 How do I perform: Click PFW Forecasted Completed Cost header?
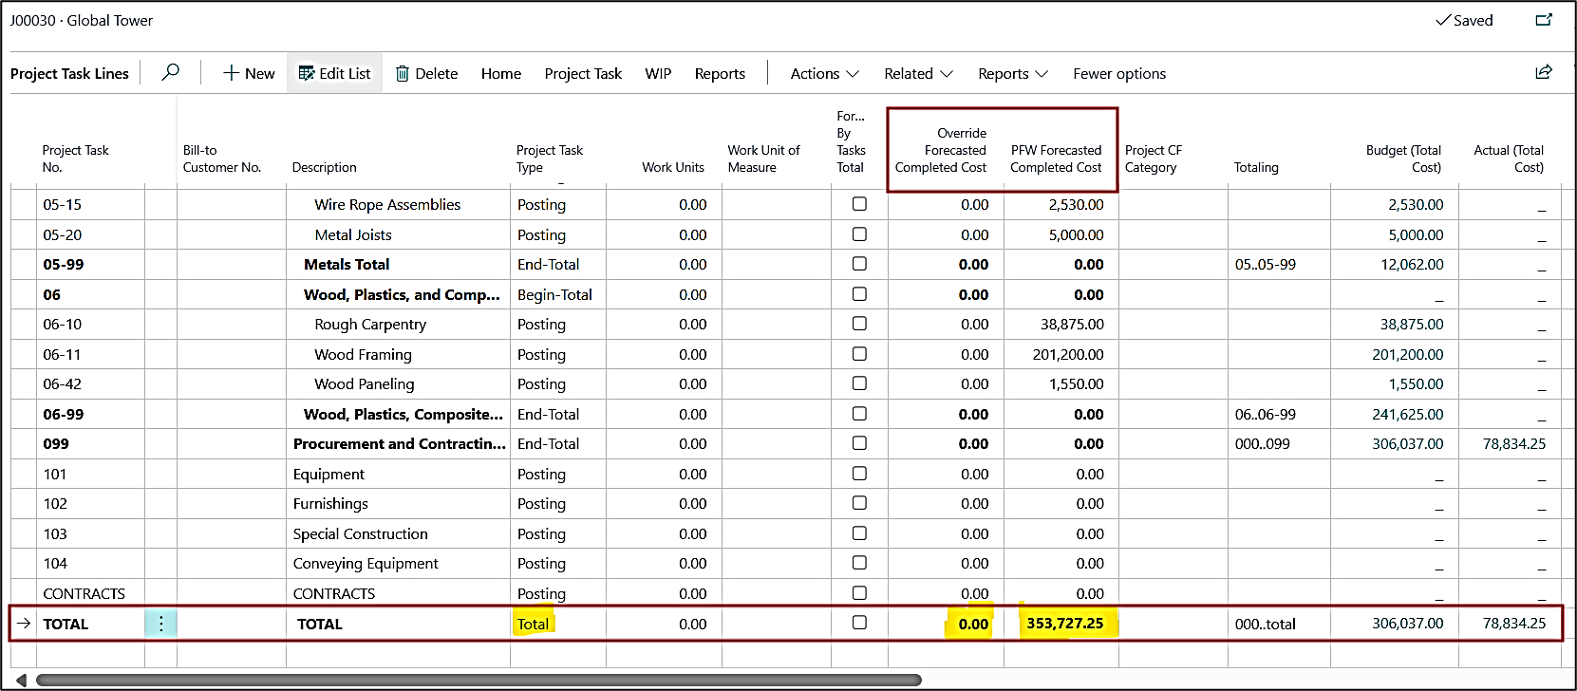click(x=1056, y=159)
